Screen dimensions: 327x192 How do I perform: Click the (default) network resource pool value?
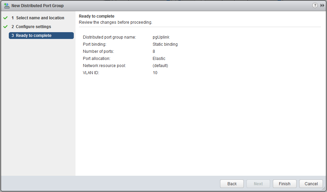(x=160, y=66)
